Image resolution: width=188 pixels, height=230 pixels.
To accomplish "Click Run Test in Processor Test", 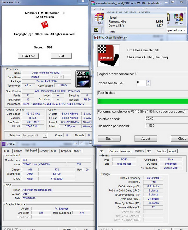I will 28,56.
